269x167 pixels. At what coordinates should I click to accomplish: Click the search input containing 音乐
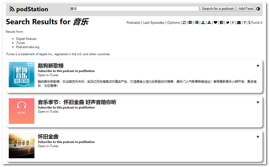134,9
